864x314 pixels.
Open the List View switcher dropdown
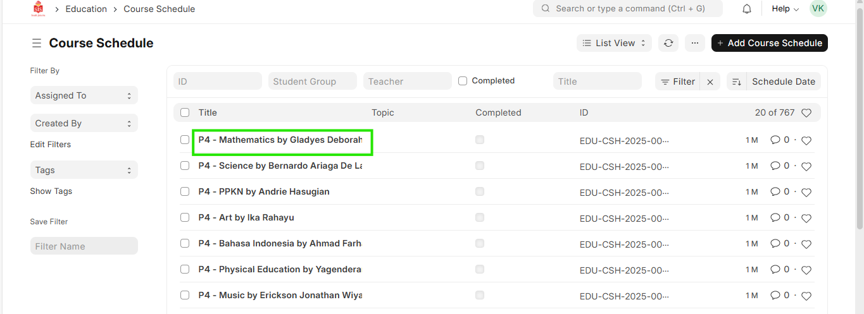pyautogui.click(x=614, y=43)
